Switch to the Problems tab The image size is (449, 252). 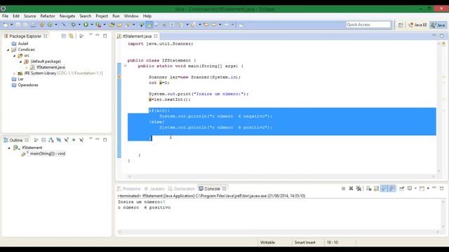coord(128,189)
